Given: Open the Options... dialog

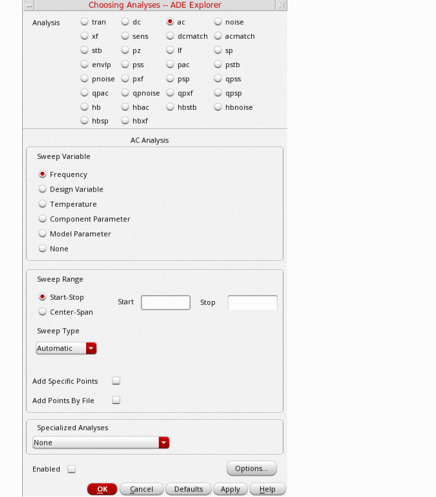Looking at the screenshot, I should click(x=252, y=469).
